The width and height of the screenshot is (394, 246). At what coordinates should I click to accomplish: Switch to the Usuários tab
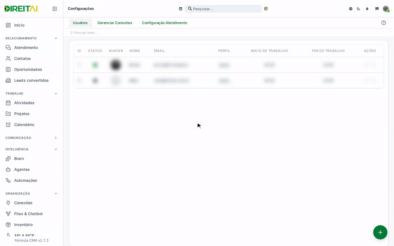80,23
